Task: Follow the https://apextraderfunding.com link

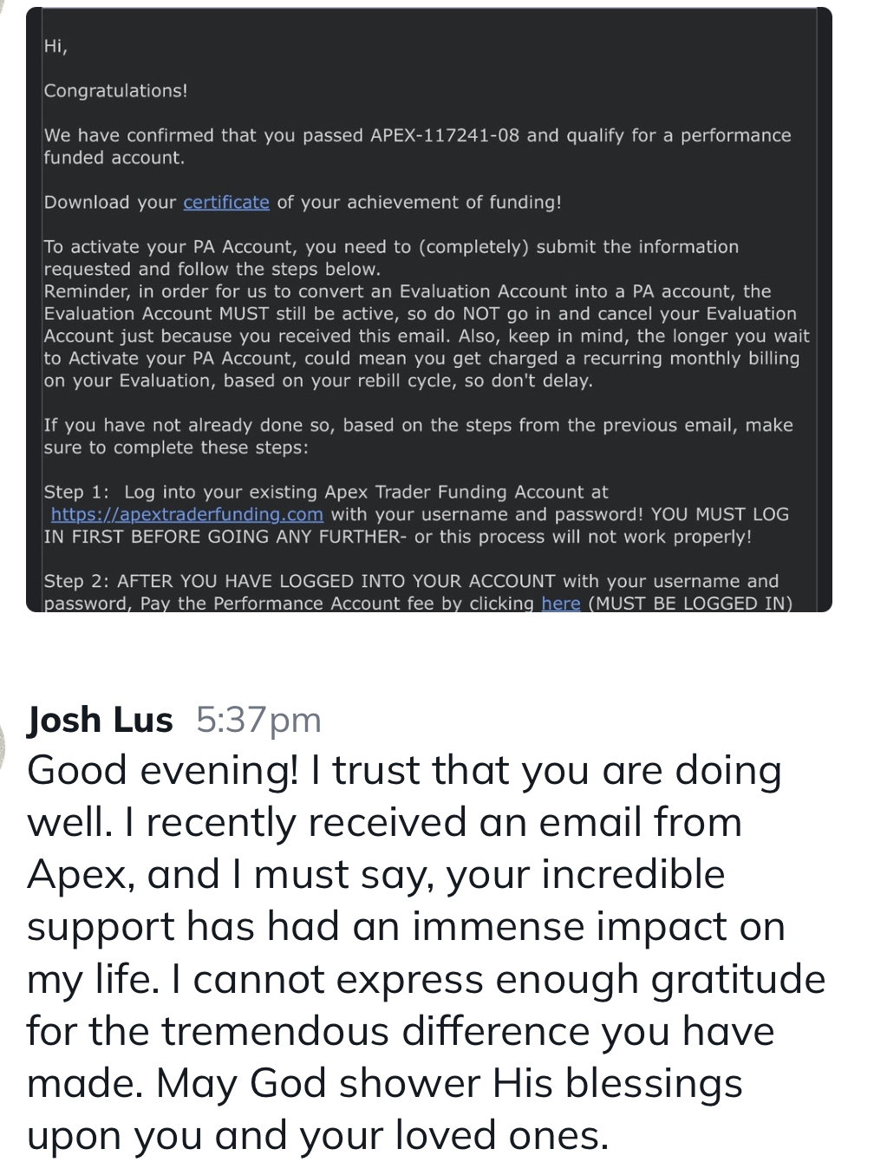Action: pyautogui.click(x=187, y=514)
